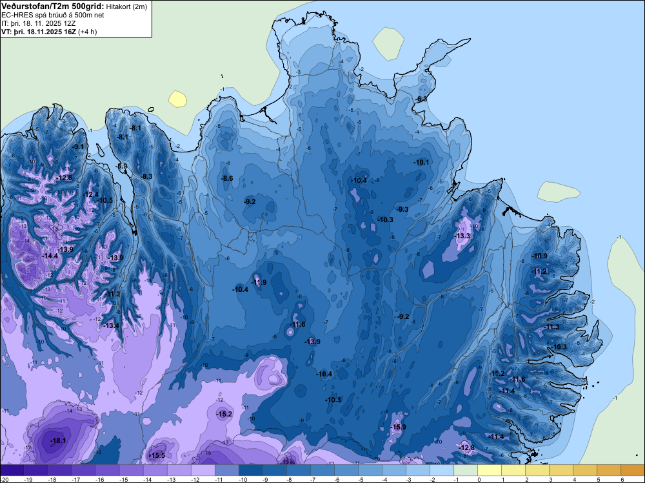
Task: Click the -20 legend scale label
Action: click(x=5, y=480)
